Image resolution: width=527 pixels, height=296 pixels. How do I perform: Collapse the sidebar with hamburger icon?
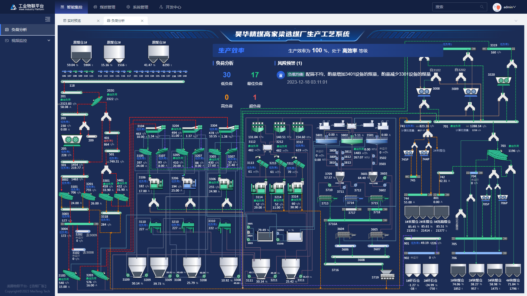tap(48, 19)
